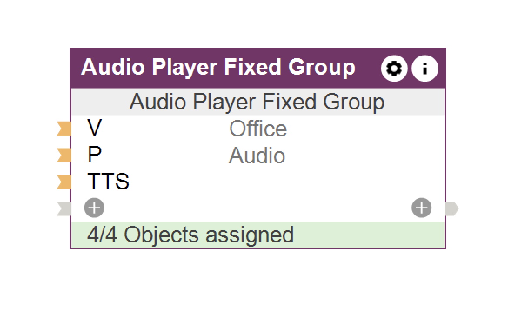Click the grey output connector on right
Image resolution: width=508 pixels, height=311 pixels.
451,209
